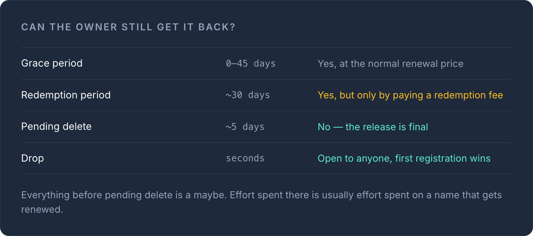Click the 'Can the owner still get it back?' heading
Image resolution: width=533 pixels, height=236 pixels.
[x=128, y=27]
